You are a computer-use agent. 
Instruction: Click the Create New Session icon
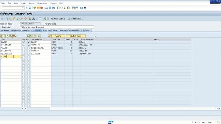[x=73, y=8]
